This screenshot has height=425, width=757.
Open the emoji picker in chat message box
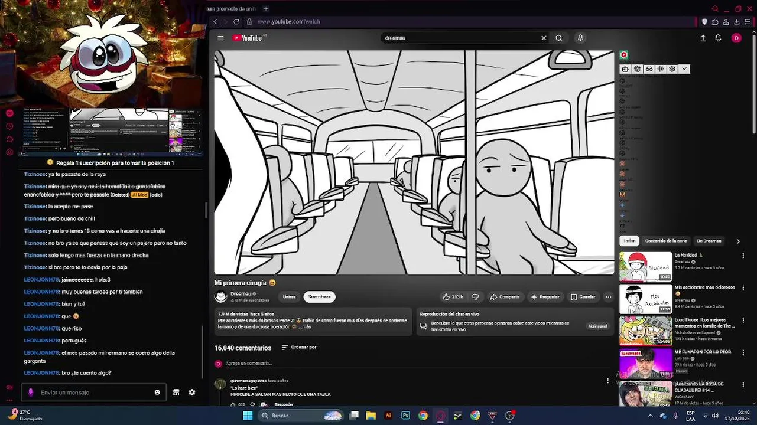coord(157,393)
